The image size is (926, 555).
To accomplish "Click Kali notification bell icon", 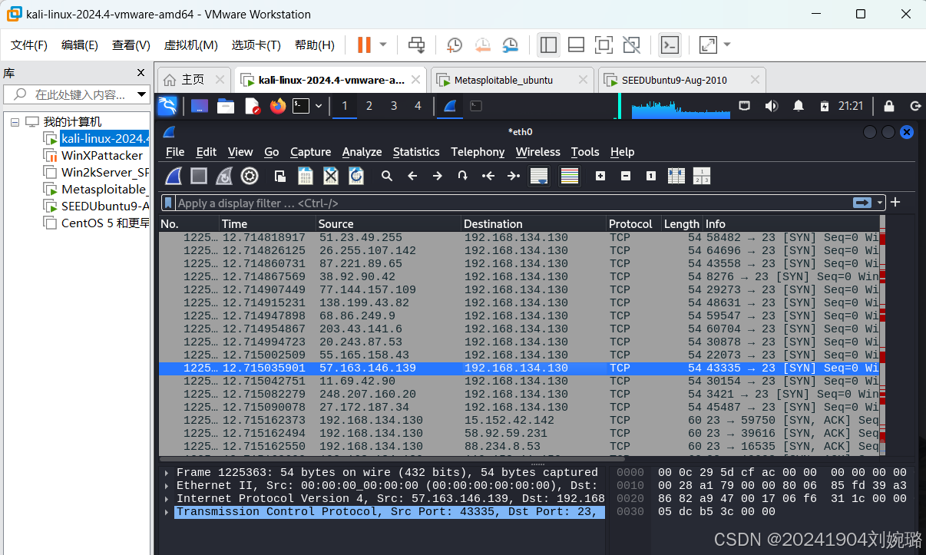I will click(799, 106).
